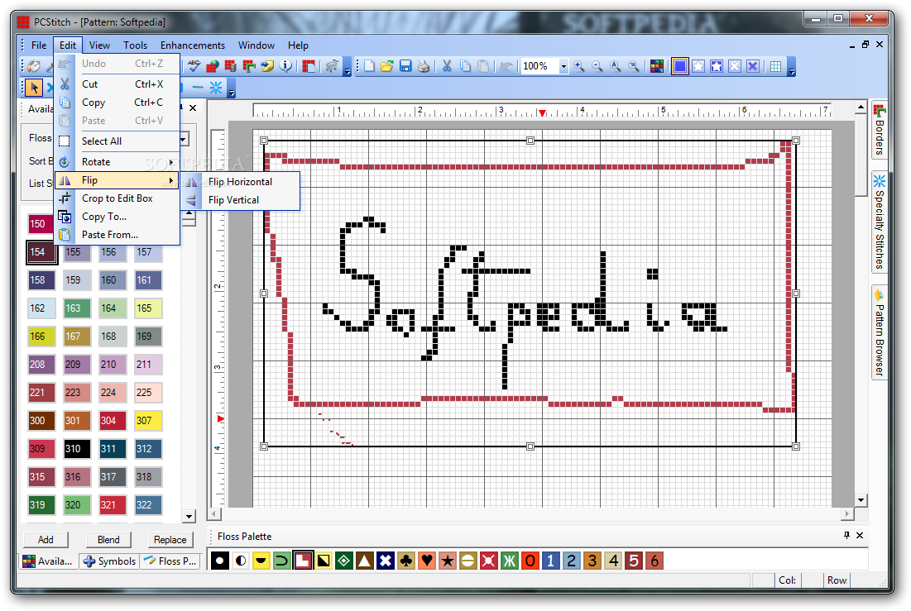Toggle the grid lines icon

click(775, 66)
